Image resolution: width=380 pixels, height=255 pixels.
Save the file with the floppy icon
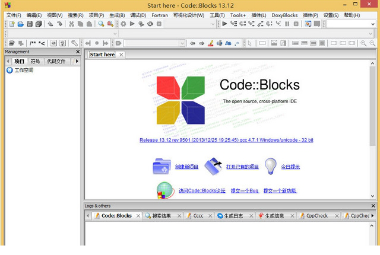tap(30, 24)
